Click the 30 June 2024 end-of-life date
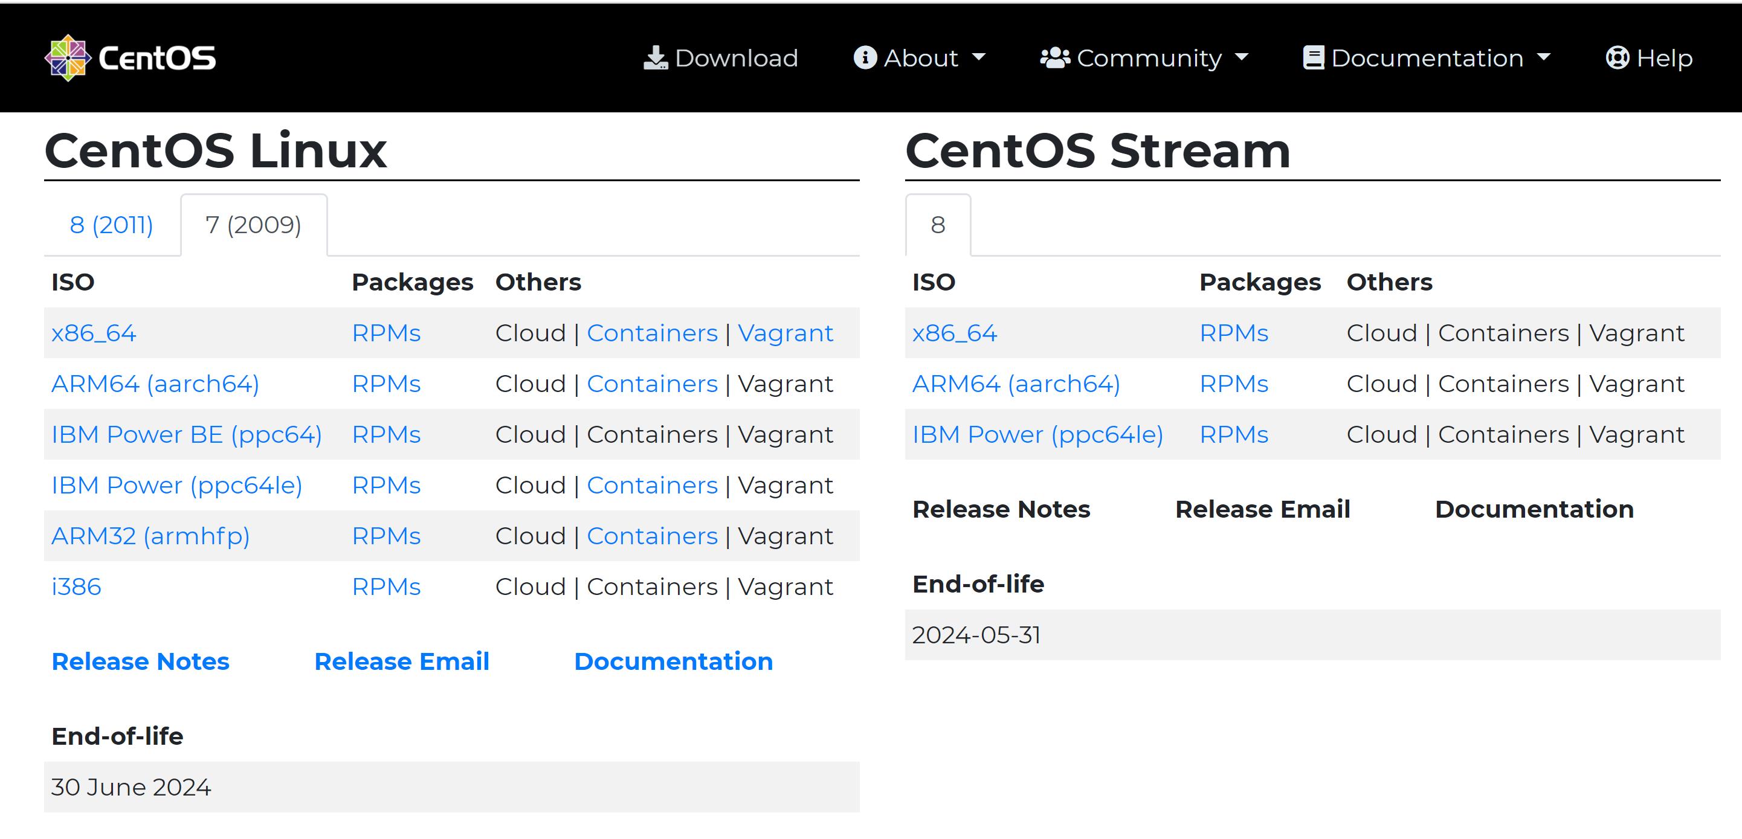Image resolution: width=1742 pixels, height=839 pixels. tap(131, 787)
